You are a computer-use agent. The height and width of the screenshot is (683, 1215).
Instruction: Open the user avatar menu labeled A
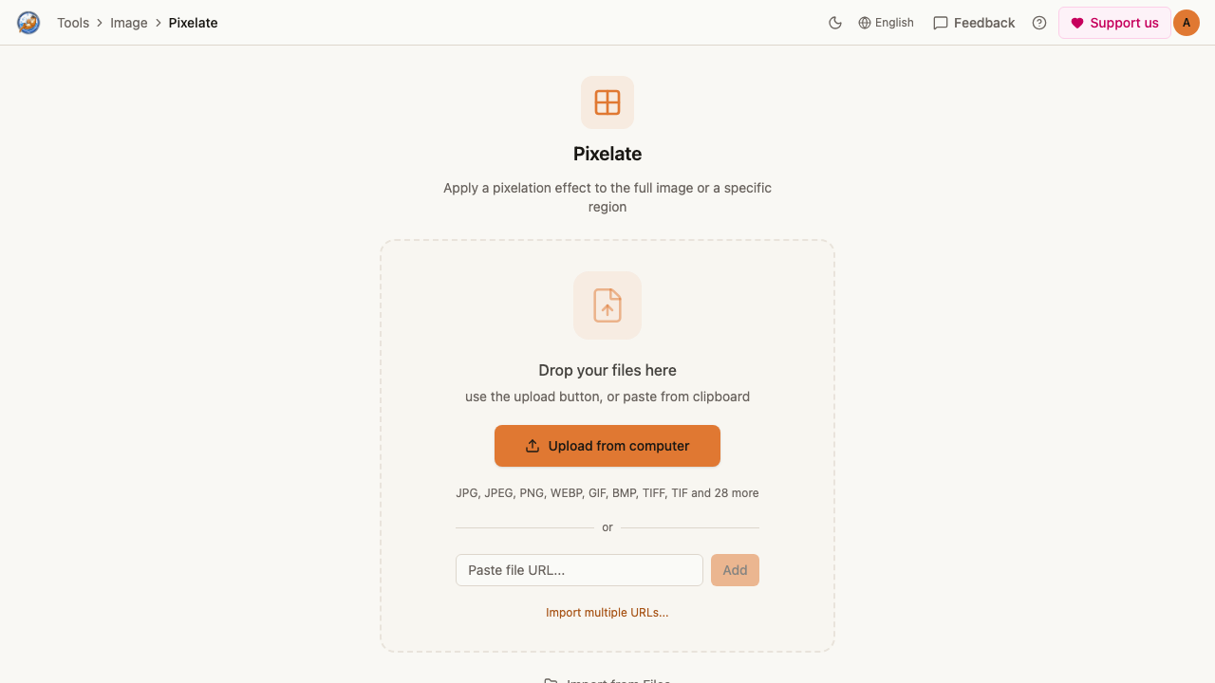(x=1187, y=23)
